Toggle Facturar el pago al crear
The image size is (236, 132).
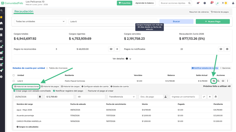pos(86,91)
